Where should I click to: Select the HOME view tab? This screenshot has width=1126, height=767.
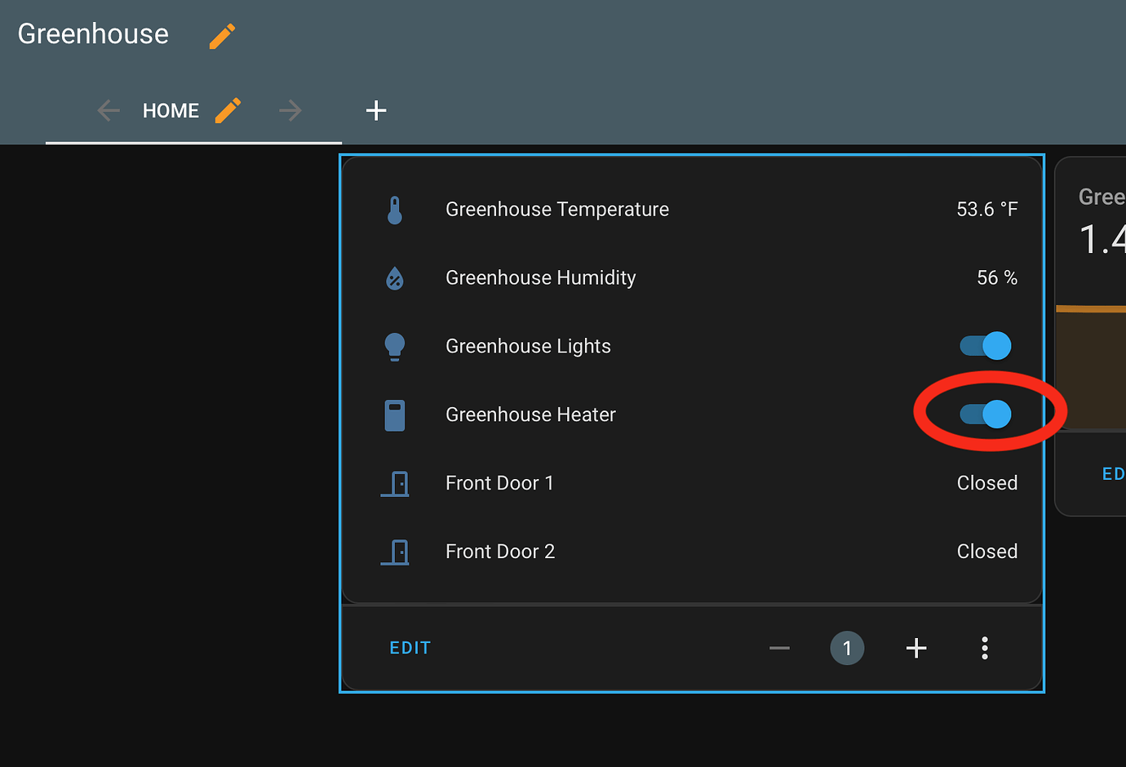coord(171,111)
